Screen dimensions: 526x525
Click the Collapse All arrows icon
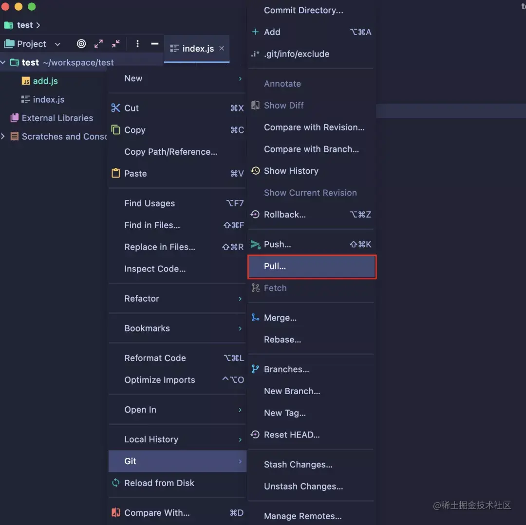(x=116, y=44)
